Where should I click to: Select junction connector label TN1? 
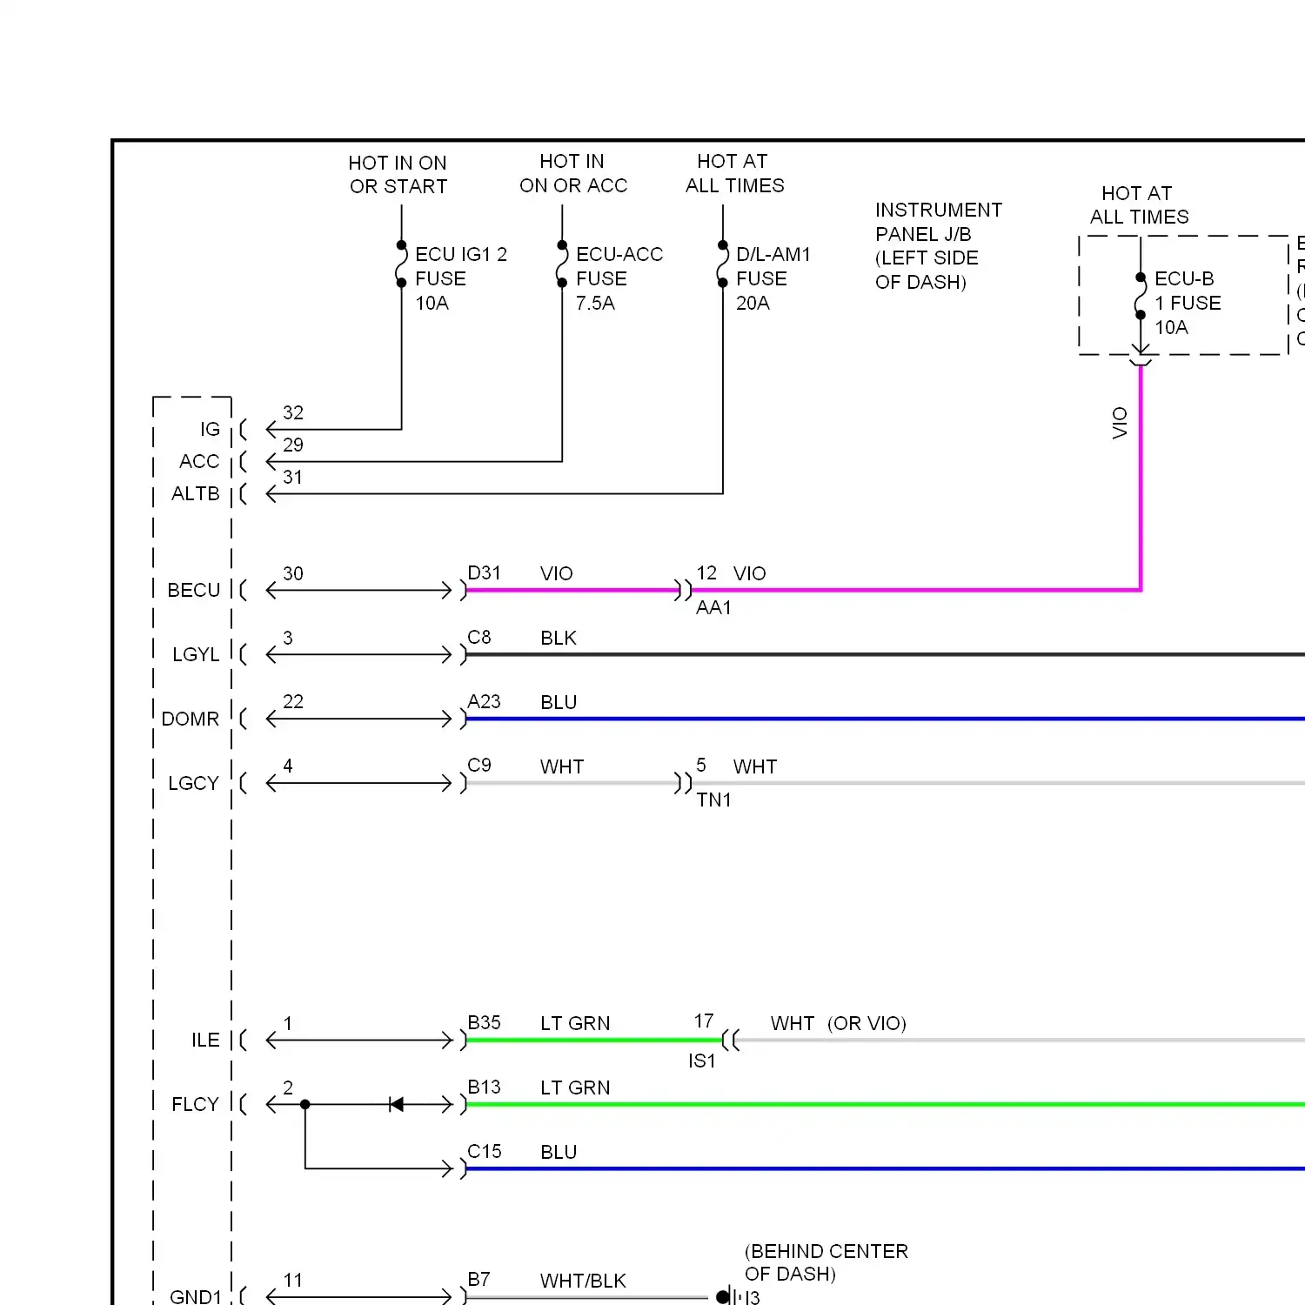(x=714, y=800)
